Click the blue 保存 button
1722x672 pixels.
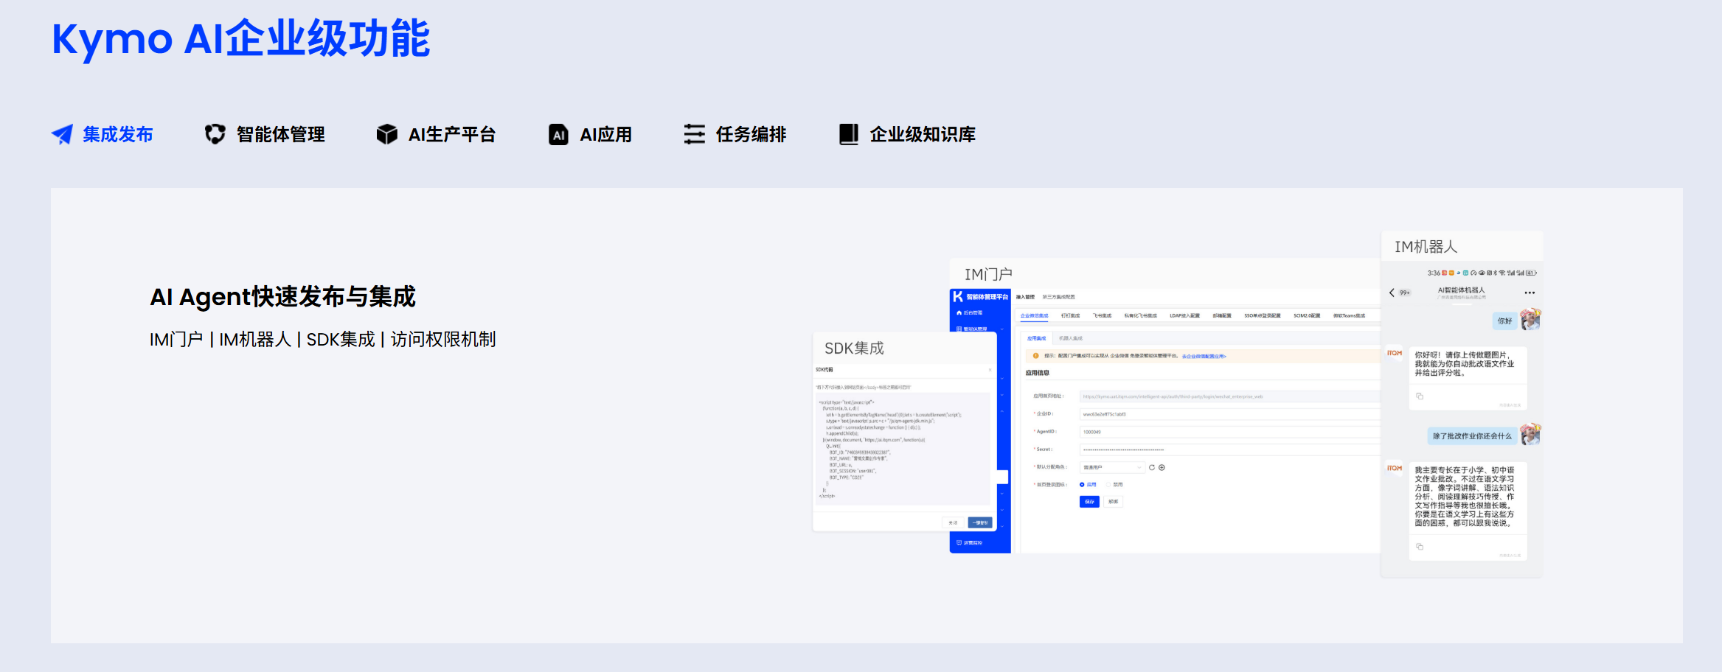pos(1089,502)
